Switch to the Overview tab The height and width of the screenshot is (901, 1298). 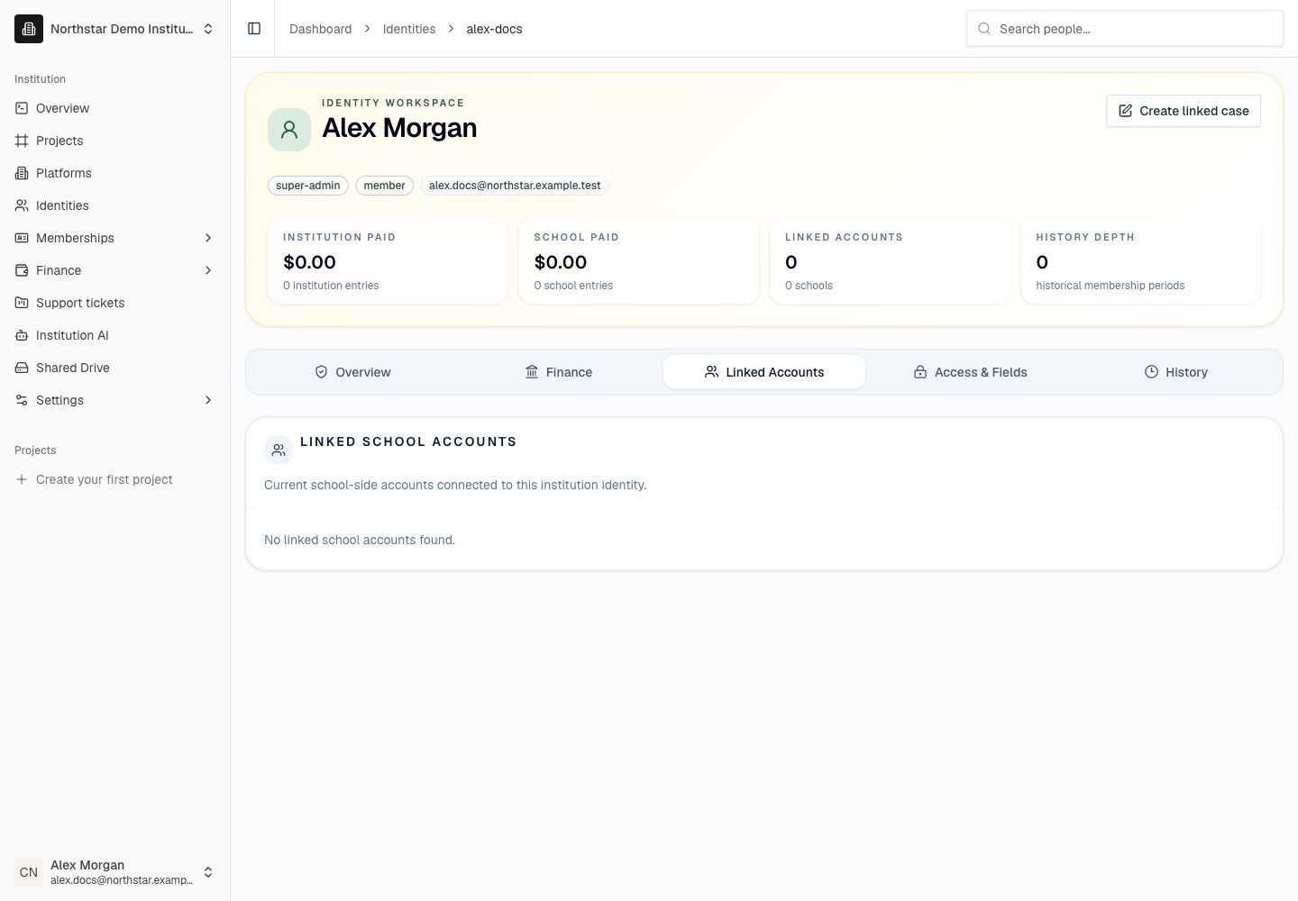[x=352, y=372]
